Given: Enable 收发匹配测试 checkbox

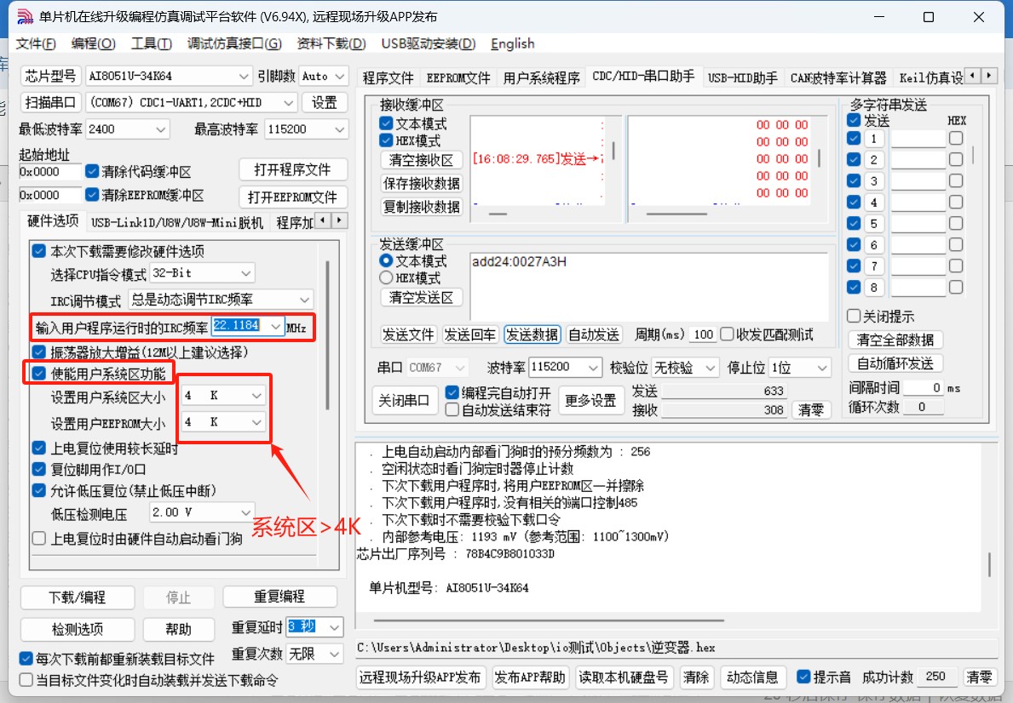Looking at the screenshot, I should (728, 334).
